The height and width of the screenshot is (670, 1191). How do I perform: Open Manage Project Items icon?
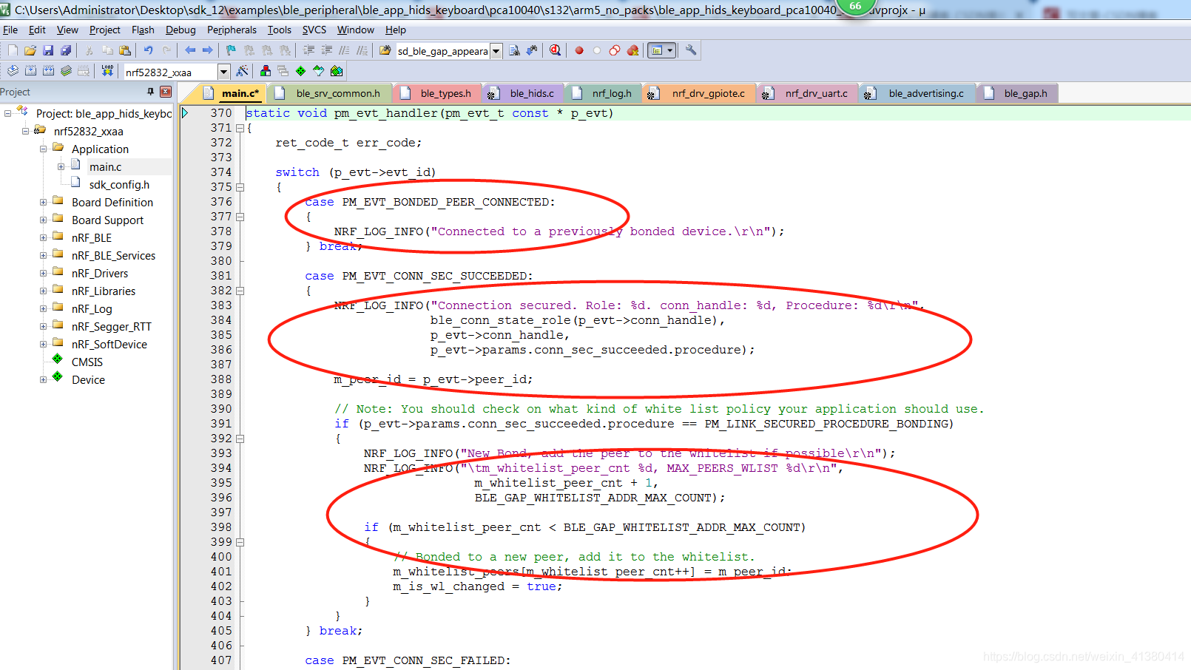point(265,71)
